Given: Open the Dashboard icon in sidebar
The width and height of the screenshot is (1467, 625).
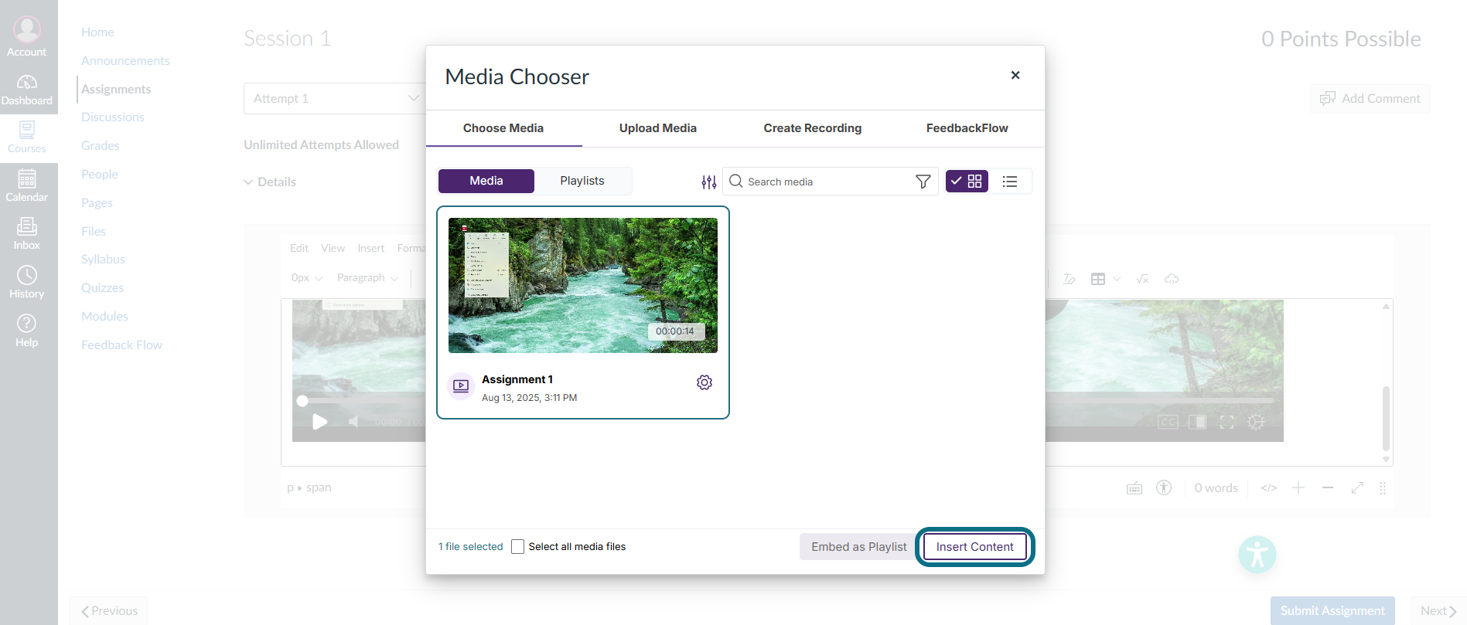Looking at the screenshot, I should pos(27,82).
